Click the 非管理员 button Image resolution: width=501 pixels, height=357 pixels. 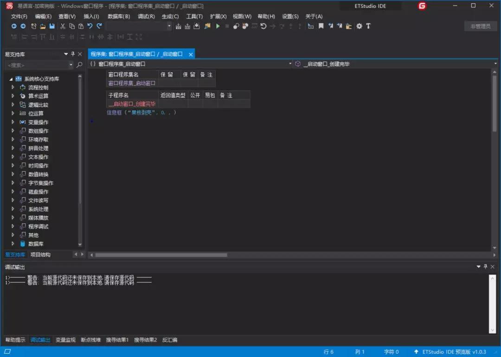pyautogui.click(x=480, y=26)
